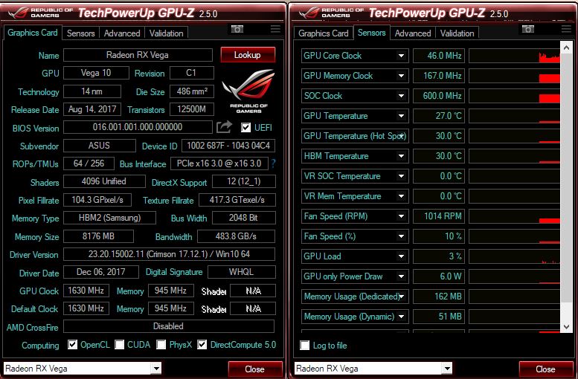The image size is (578, 379).
Task: Switch to Sensors tab in left window
Action: pos(81,33)
